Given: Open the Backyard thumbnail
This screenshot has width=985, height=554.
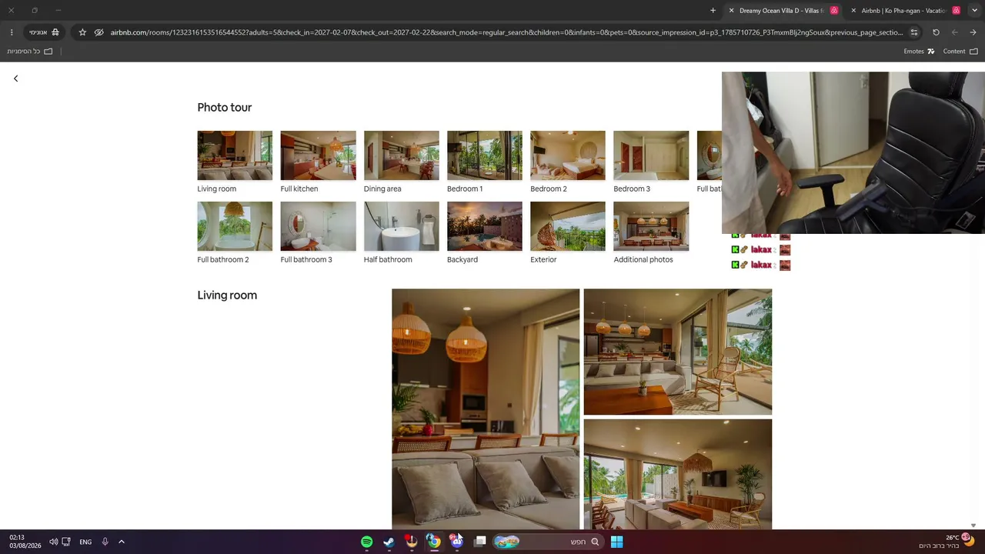Looking at the screenshot, I should (x=484, y=226).
